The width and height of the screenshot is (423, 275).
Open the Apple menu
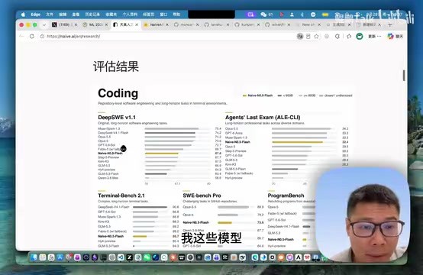[23, 15]
